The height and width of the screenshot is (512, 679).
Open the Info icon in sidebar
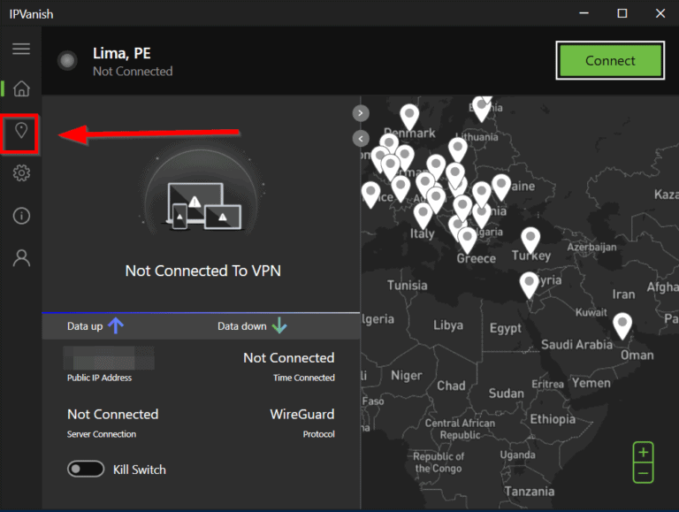point(21,215)
